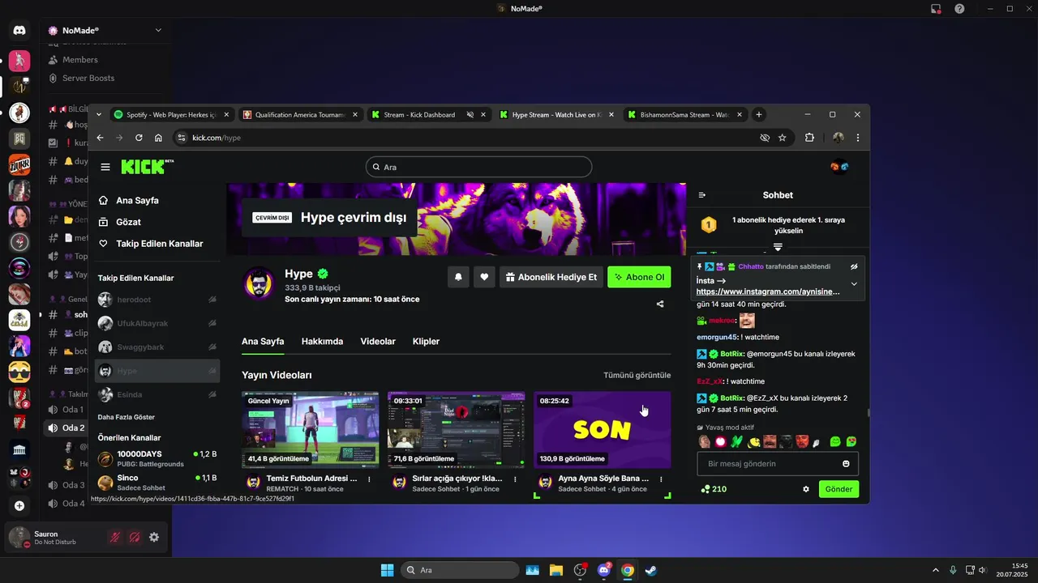Open Kick user avatar menu
1038x583 pixels.
click(x=839, y=167)
